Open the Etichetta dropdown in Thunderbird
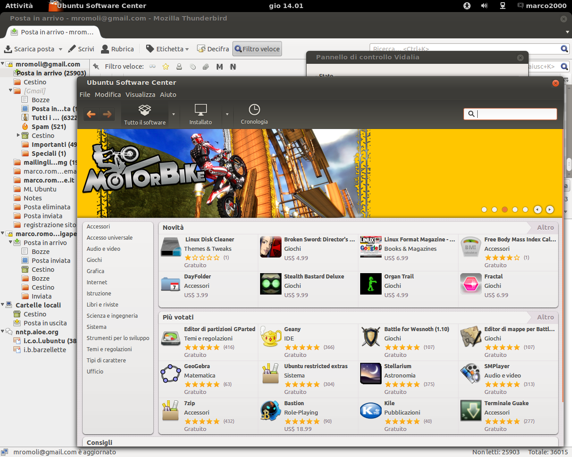572x457 pixels. (167, 49)
